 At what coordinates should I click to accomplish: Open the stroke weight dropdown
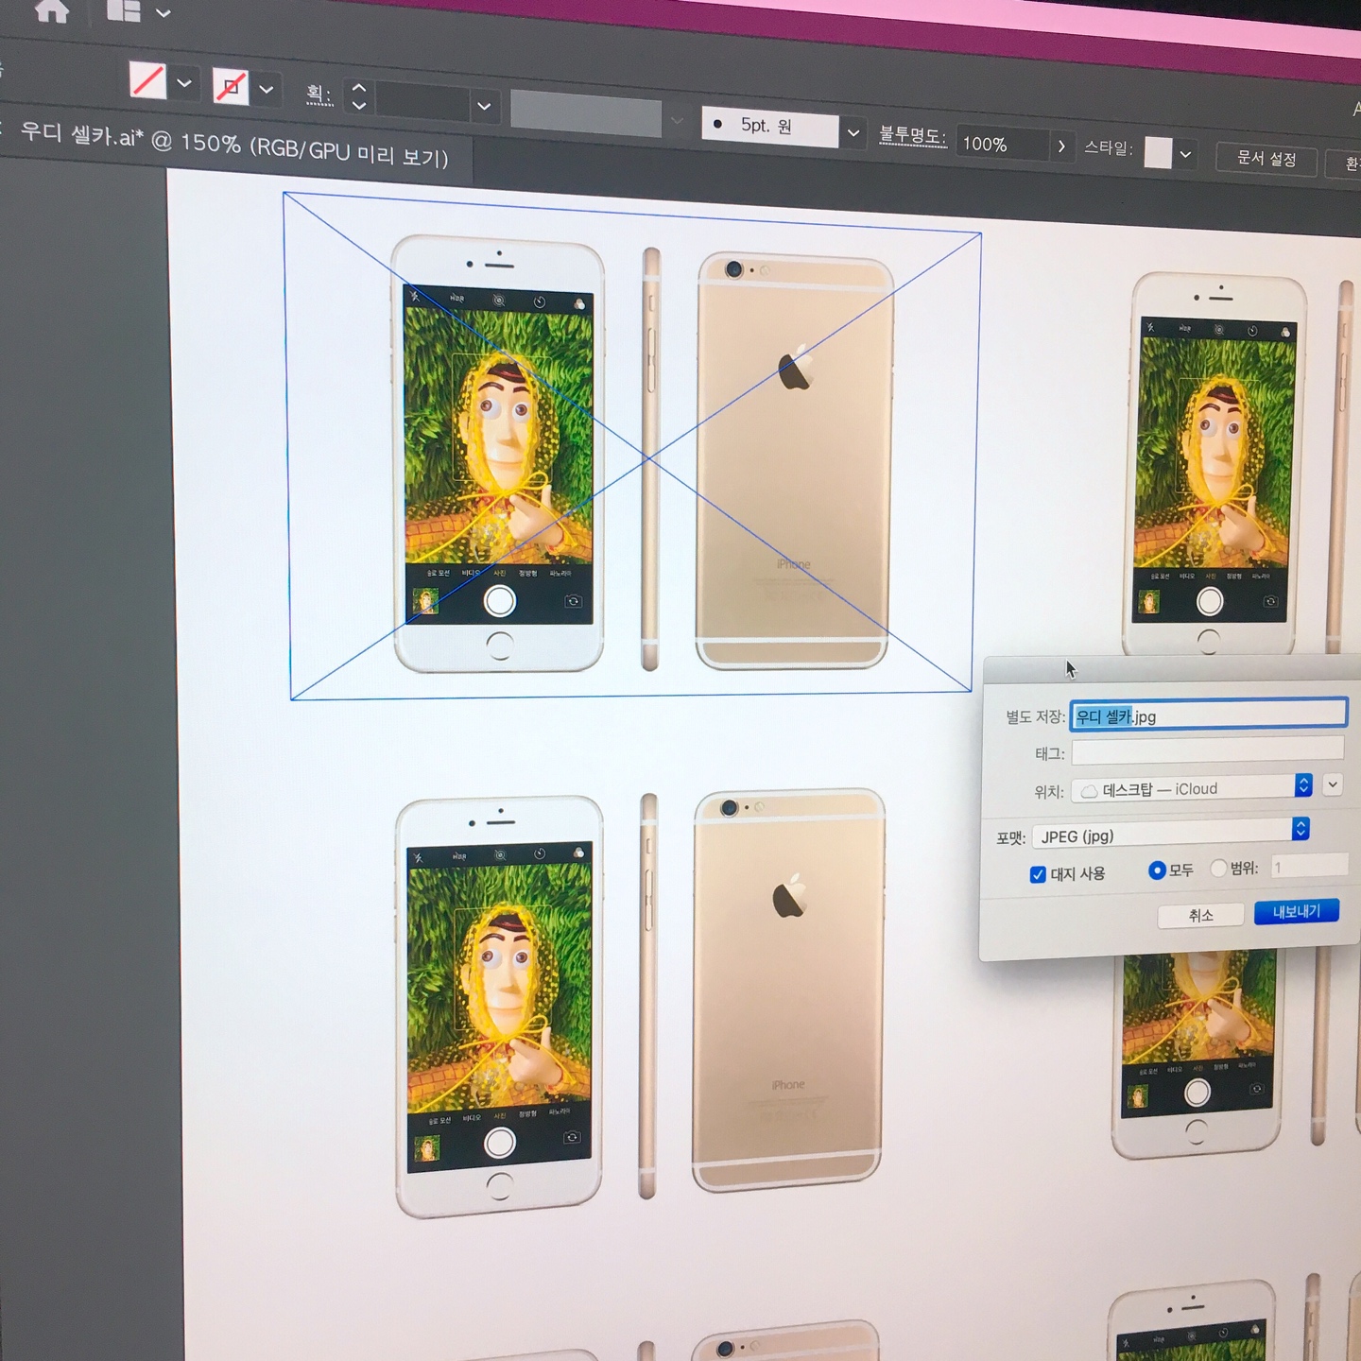coord(484,106)
